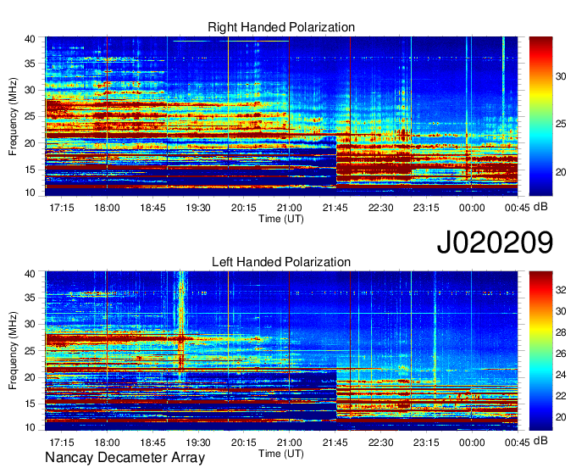
Task: Click the 22:30 tick label in bottom plot
Action: coord(380,443)
